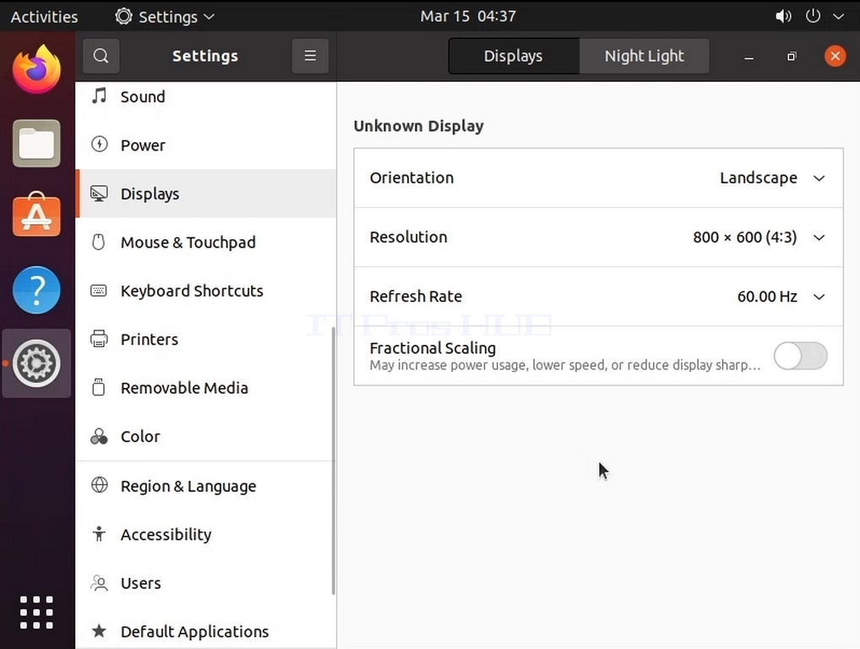This screenshot has height=649, width=860.
Task: Click the sidebar vertical scrollbar
Action: [x=333, y=460]
